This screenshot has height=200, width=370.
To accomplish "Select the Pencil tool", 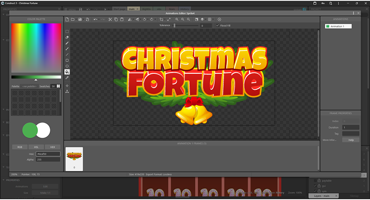I will (x=67, y=43).
